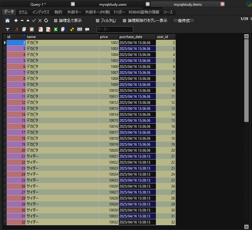Select the サイダー name cell in row 21

pyautogui.click(x=63, y=156)
